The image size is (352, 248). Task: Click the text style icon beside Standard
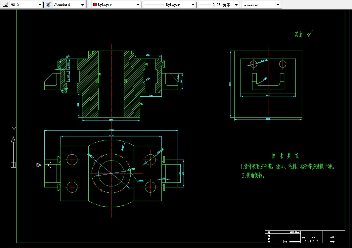[x=48, y=5]
